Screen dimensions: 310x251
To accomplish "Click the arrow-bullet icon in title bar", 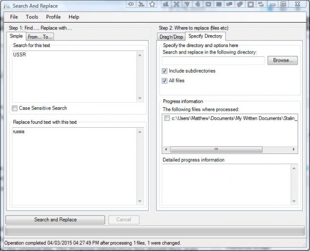I will click(x=131, y=4).
